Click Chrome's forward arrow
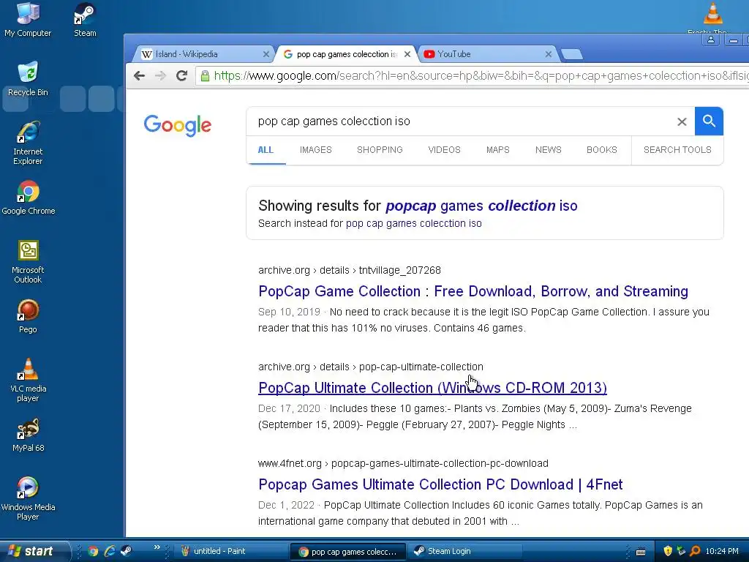Viewport: 749px width, 562px height. [x=160, y=75]
